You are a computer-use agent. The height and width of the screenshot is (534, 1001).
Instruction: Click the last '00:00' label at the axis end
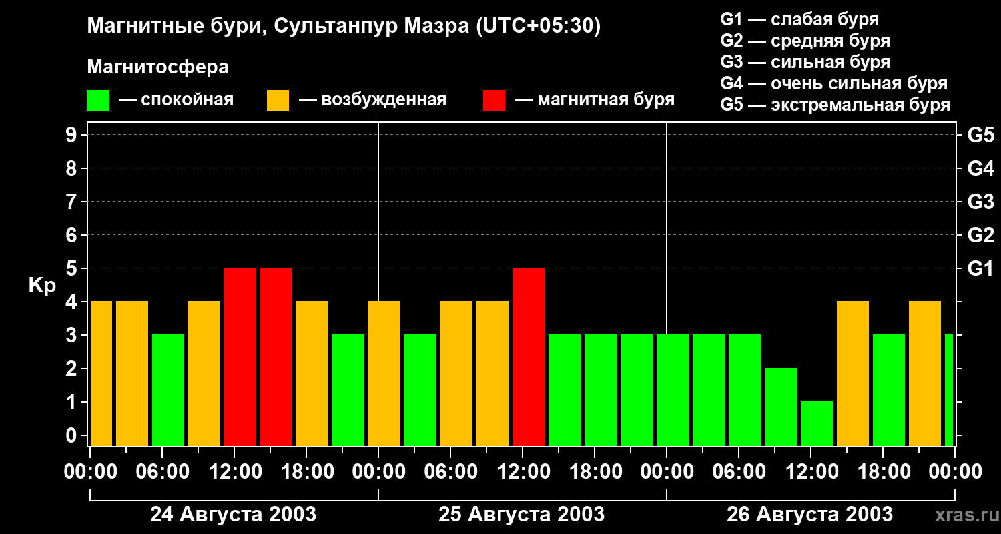[955, 472]
